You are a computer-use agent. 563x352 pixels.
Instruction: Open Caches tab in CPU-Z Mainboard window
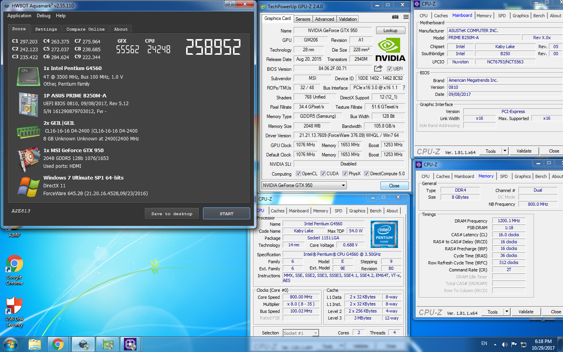click(441, 16)
